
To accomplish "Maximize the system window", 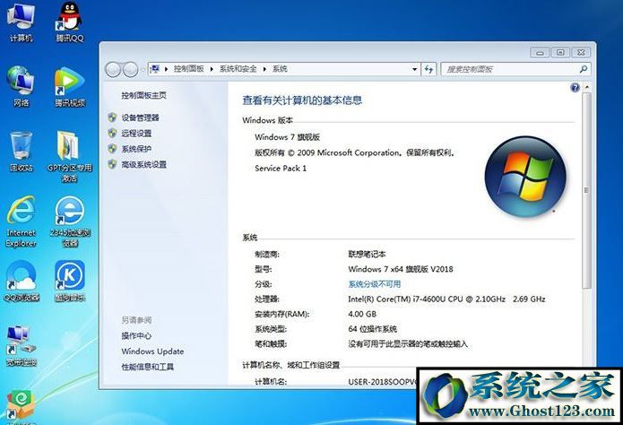I will point(560,53).
